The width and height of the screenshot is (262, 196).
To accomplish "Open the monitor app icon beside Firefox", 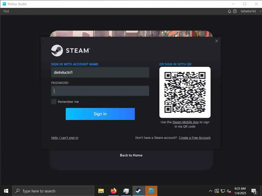I will click(x=126, y=191).
